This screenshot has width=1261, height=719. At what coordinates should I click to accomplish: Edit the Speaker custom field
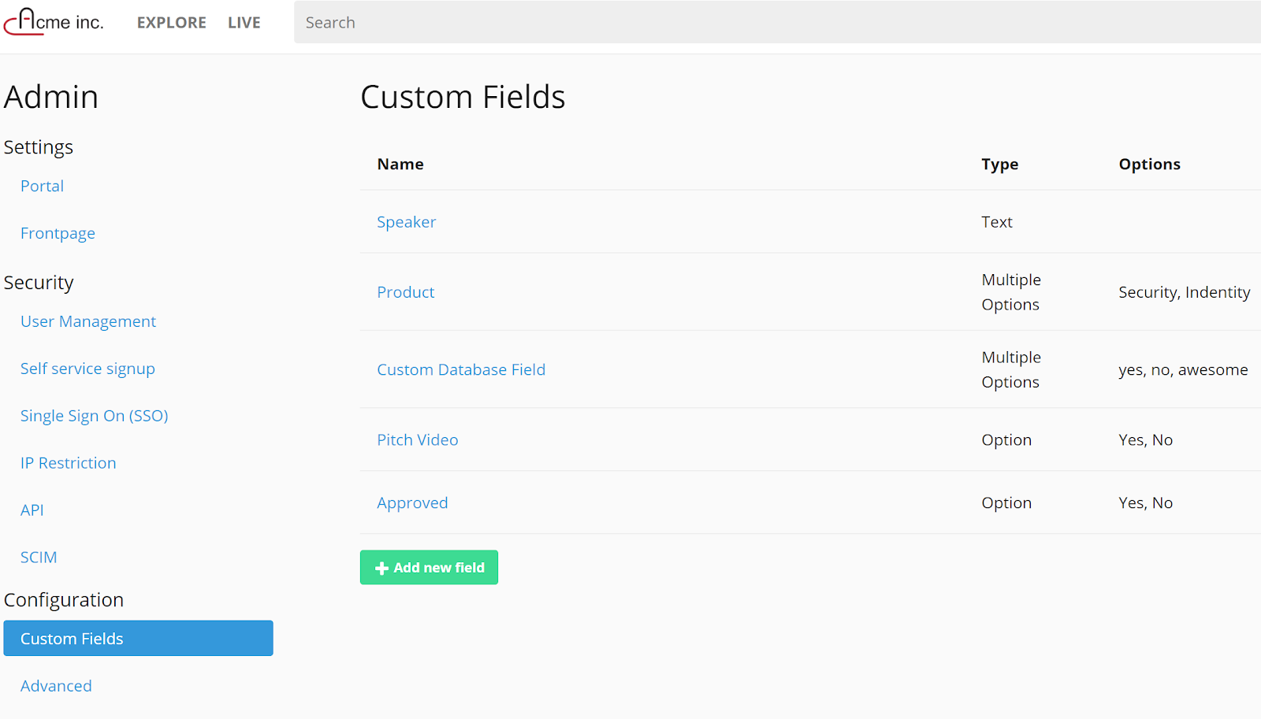[x=407, y=223]
